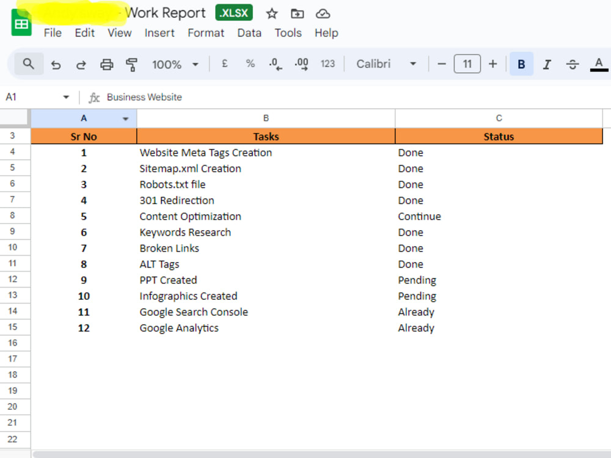Decrease decimal places

(276, 64)
